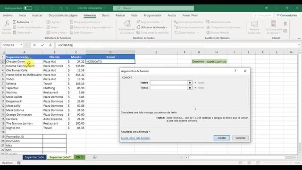This screenshot has height=170, width=302.
Task: Open the Usado recientemente function list
Action: pyautogui.click(x=28, y=27)
